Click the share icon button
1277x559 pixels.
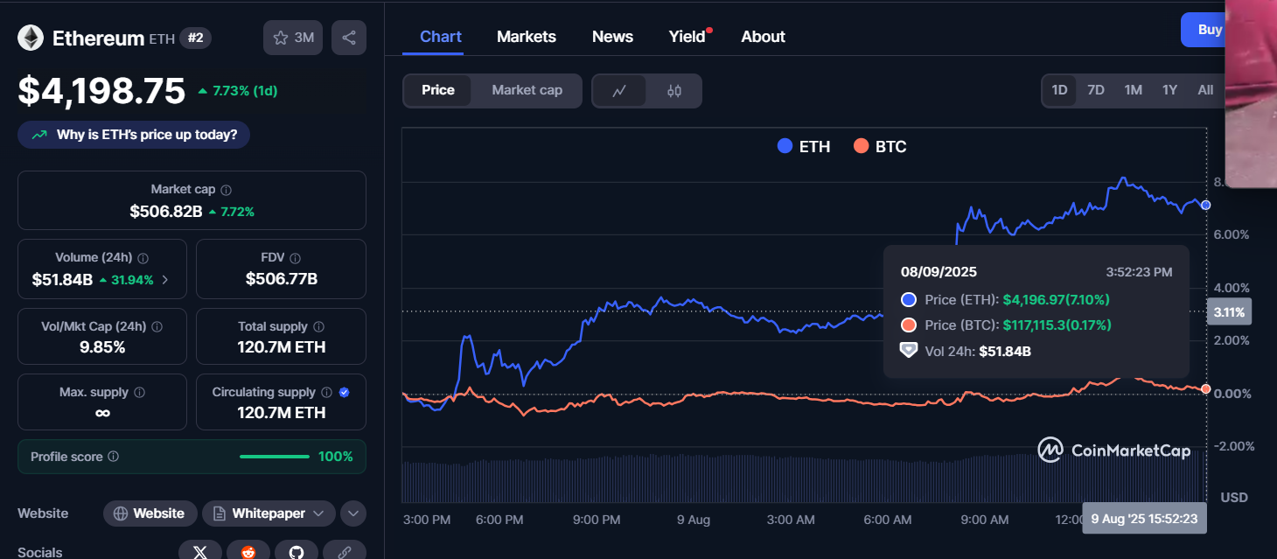[x=349, y=38]
